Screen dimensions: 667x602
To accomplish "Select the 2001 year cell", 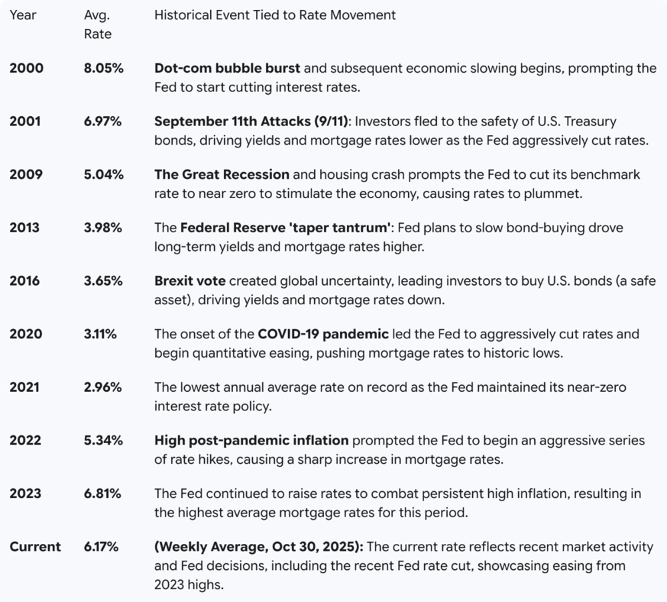I will coord(25,121).
